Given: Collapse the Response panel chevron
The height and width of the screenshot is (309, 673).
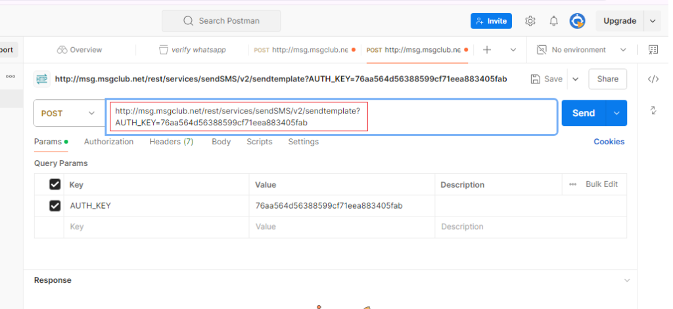Looking at the screenshot, I should click(627, 280).
